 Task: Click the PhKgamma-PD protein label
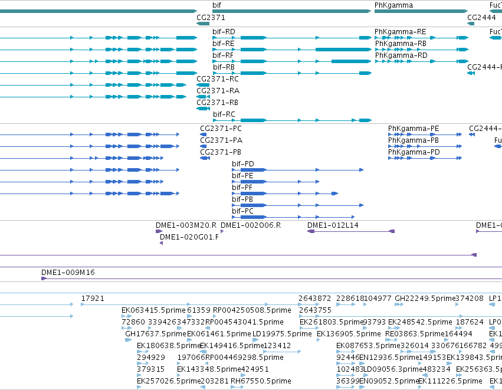[x=414, y=152]
